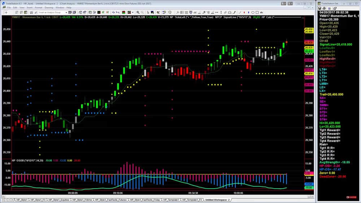Select the text label drawing tool
Screen dimensions: 361x203
click(261, 12)
